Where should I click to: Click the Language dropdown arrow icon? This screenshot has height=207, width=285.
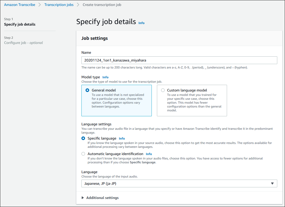pos(272,183)
